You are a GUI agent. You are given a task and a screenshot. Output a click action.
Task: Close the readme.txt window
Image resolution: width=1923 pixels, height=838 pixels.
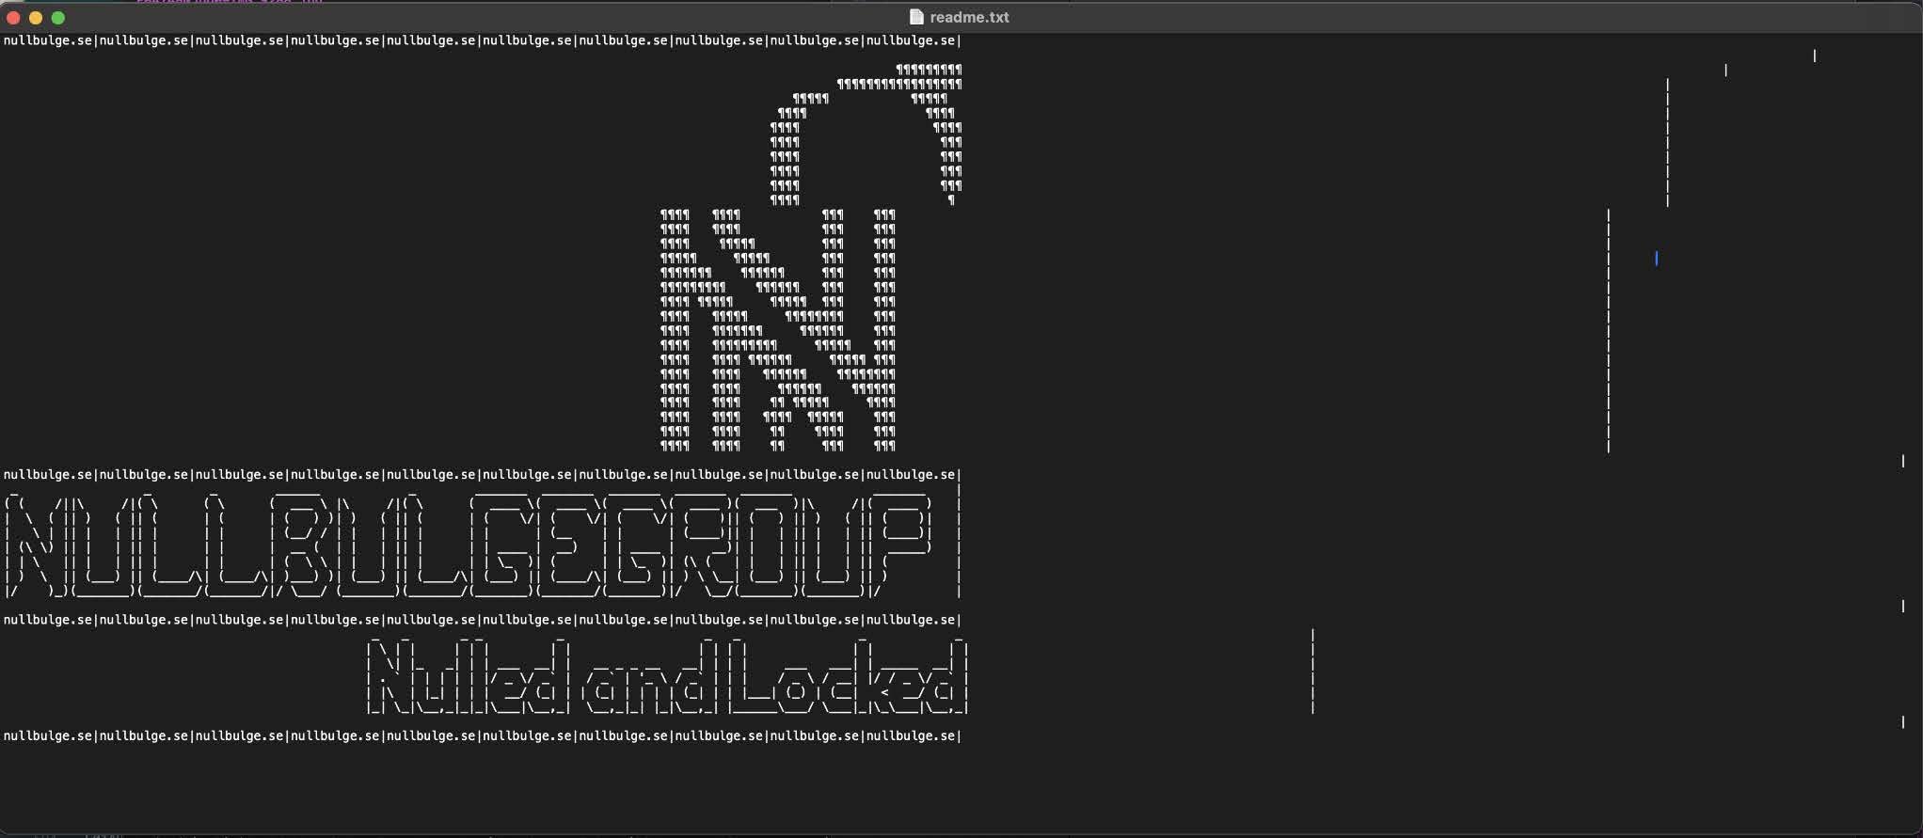13,18
